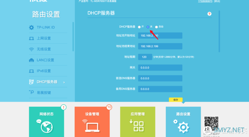Click the 保存 button
The height and width of the screenshot is (137, 249).
176,100
